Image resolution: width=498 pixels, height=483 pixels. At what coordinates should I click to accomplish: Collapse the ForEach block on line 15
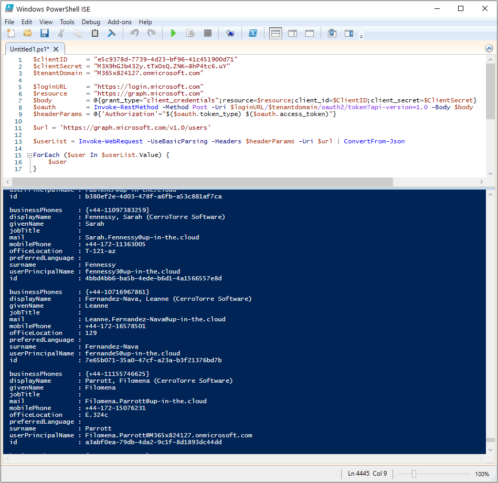[x=29, y=155]
